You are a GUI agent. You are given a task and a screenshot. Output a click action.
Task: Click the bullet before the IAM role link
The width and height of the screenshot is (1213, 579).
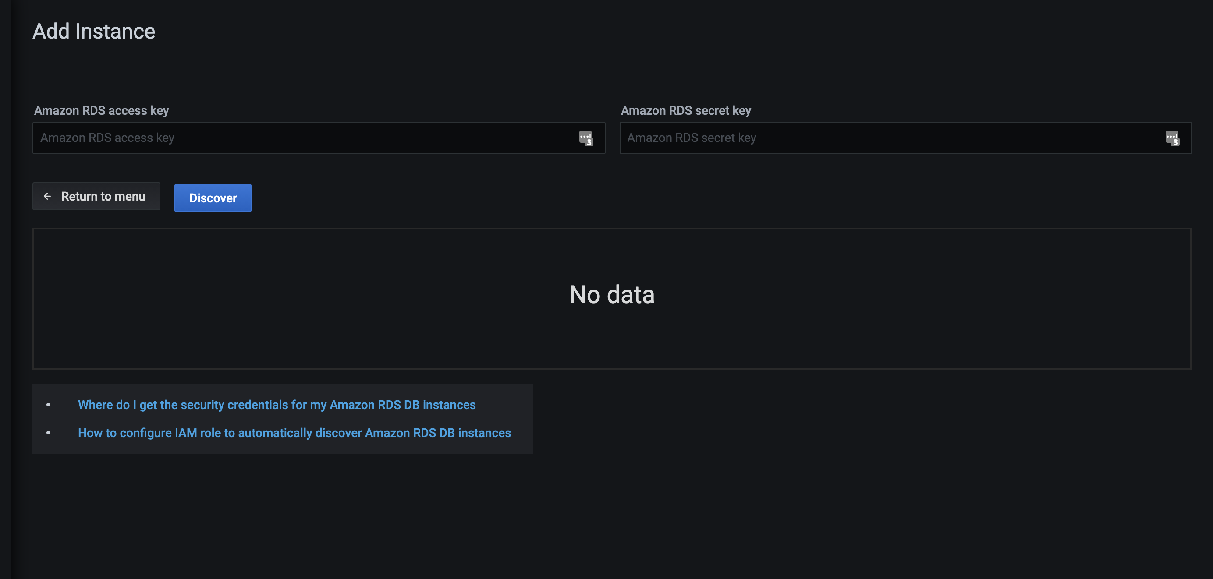[48, 433]
